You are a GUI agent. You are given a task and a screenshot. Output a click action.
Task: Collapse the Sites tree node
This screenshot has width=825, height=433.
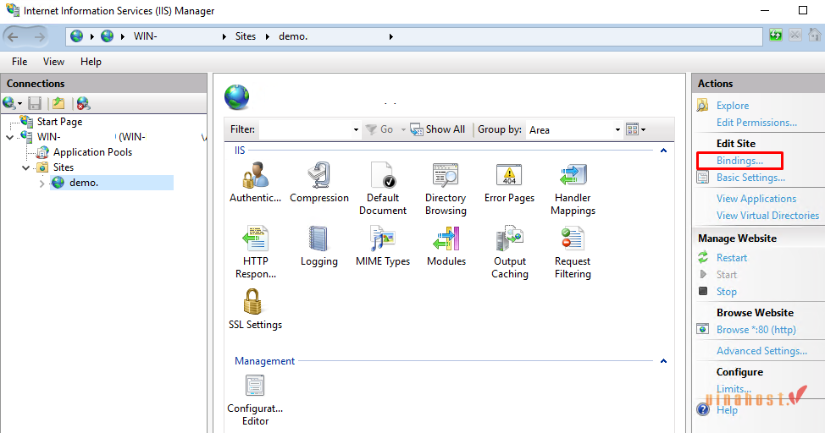coord(25,168)
